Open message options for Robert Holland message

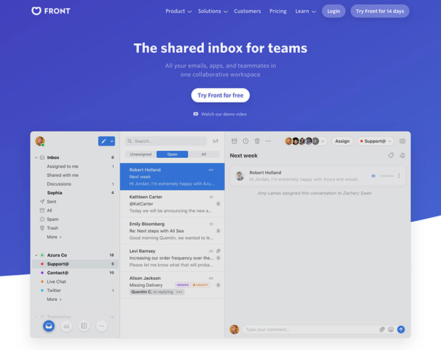[399, 176]
